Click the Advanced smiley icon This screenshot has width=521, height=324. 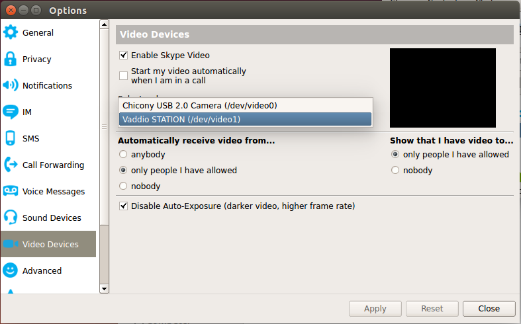click(11, 270)
